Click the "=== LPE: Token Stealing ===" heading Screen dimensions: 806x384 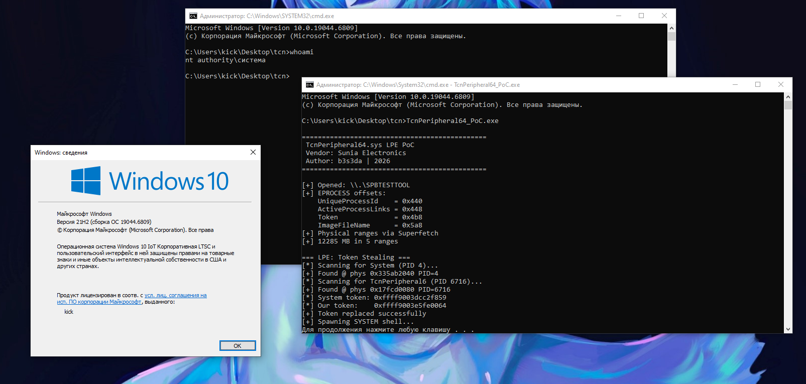(356, 258)
